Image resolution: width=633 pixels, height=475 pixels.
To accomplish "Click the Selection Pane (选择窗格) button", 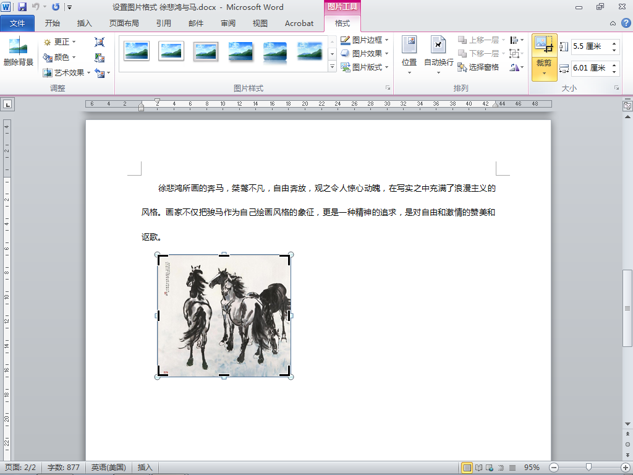I will coord(478,67).
